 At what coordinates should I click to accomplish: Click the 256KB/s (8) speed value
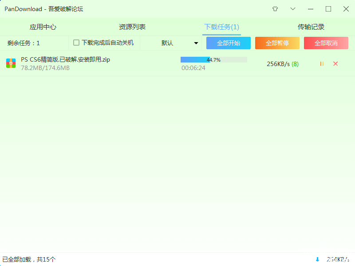click(283, 64)
